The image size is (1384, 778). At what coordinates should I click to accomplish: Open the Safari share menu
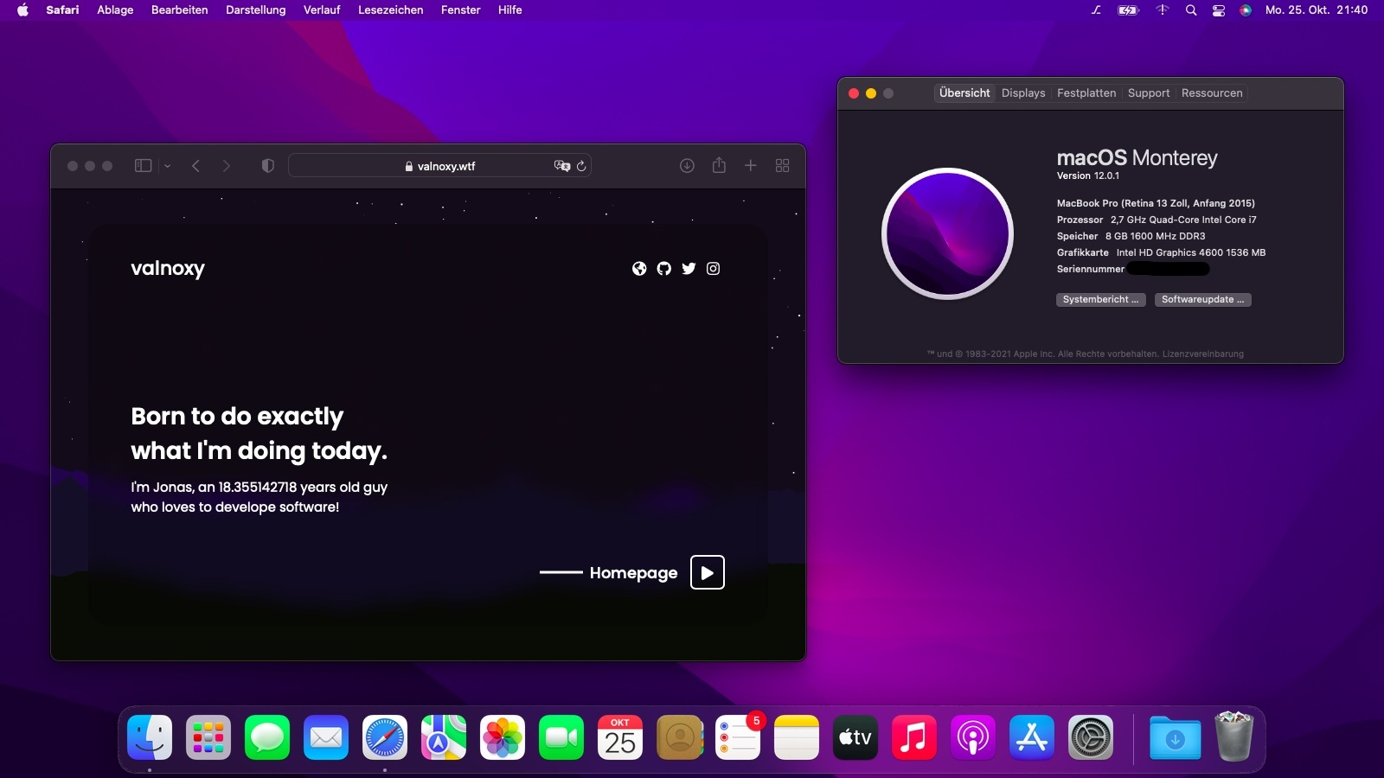coord(719,165)
